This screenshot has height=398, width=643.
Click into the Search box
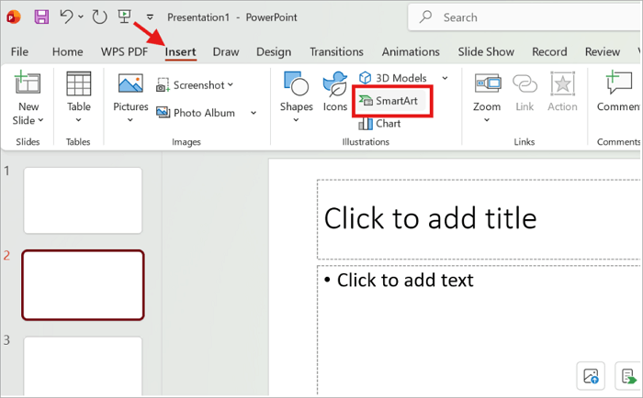point(525,17)
